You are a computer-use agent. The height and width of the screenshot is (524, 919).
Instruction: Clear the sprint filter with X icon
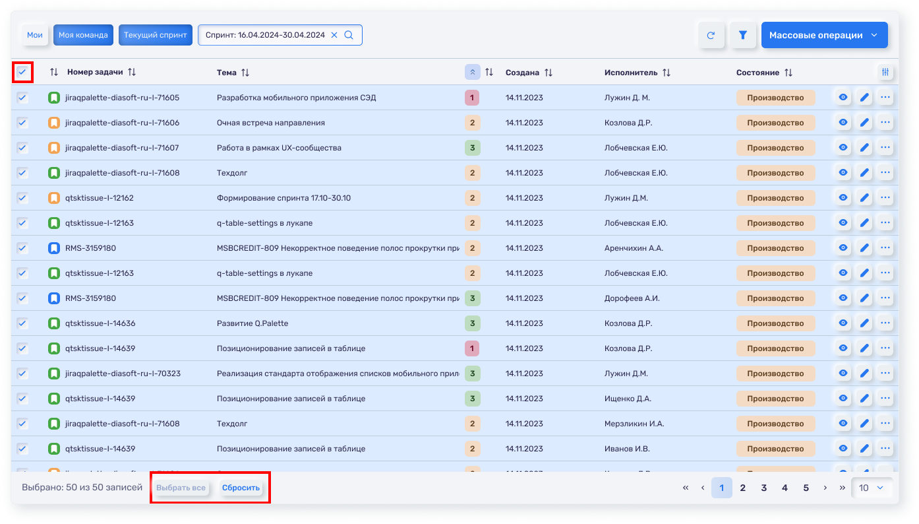click(x=334, y=35)
